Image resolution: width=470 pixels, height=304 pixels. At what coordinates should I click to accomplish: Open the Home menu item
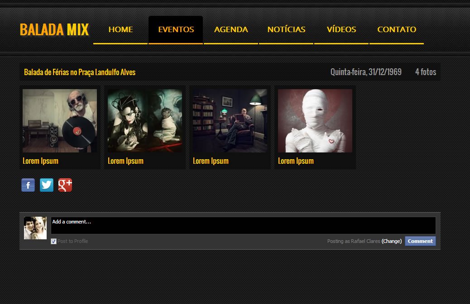pos(120,29)
